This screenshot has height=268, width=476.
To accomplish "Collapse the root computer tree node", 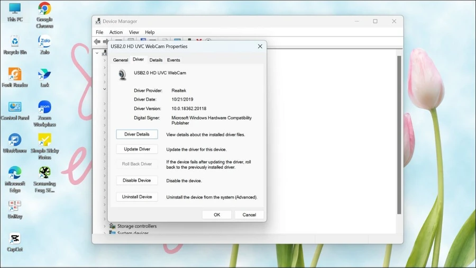I will 97,53.
